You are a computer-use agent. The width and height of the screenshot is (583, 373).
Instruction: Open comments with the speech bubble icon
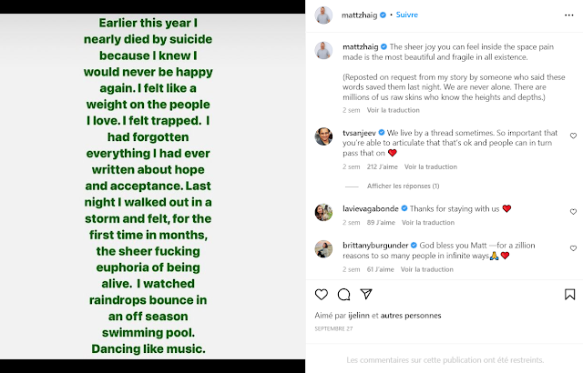[343, 294]
